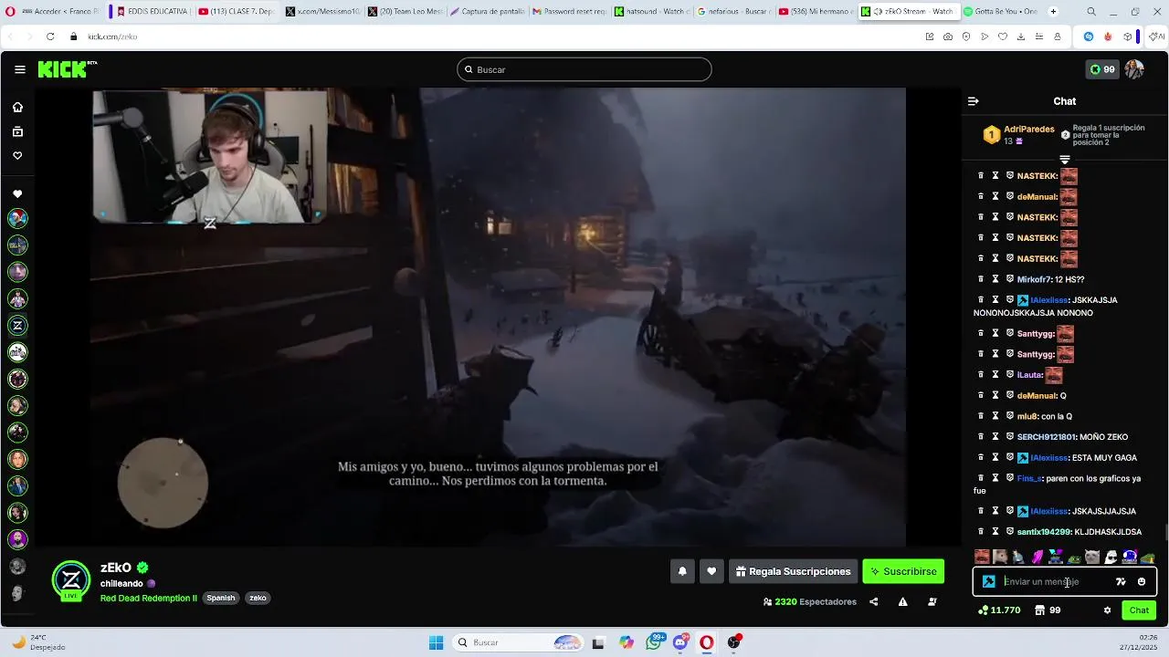Collapse the chat panel arrow icon

tap(973, 101)
